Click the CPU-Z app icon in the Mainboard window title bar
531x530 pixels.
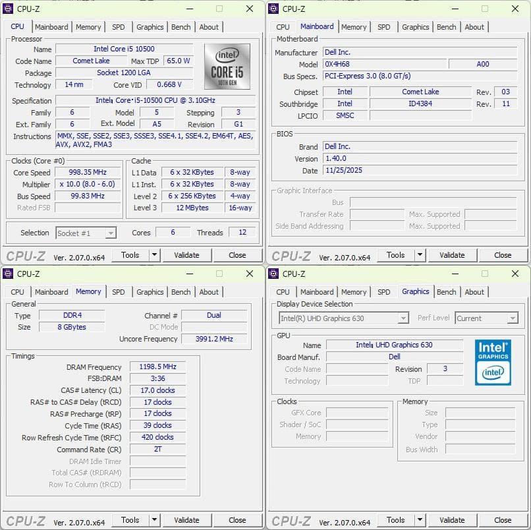point(273,9)
